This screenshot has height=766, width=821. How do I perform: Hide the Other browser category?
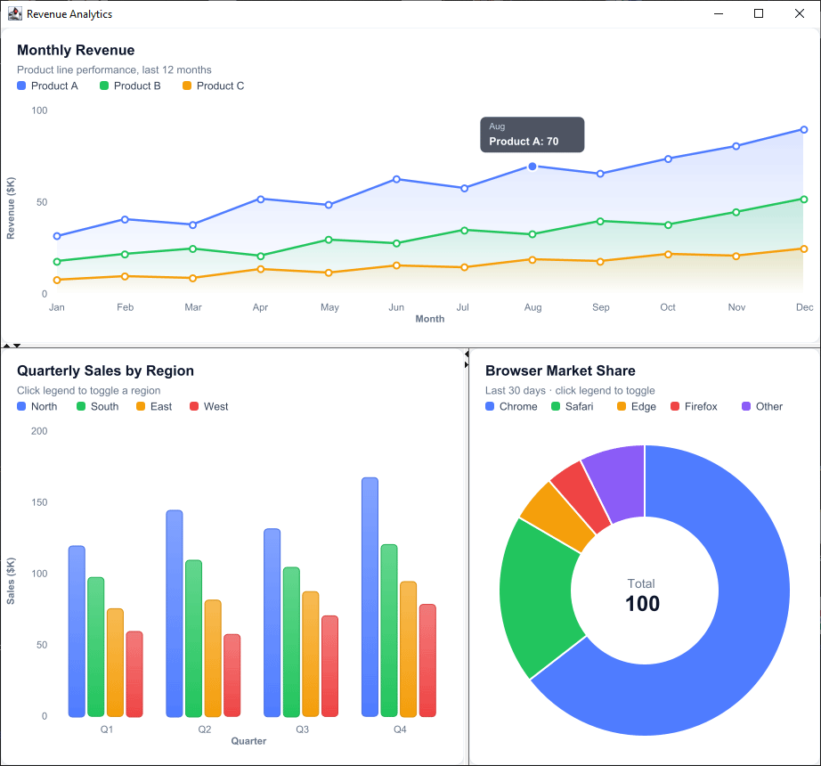coord(762,406)
